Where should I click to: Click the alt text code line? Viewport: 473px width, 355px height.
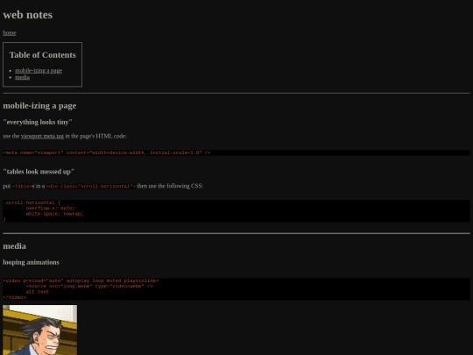[x=38, y=292]
